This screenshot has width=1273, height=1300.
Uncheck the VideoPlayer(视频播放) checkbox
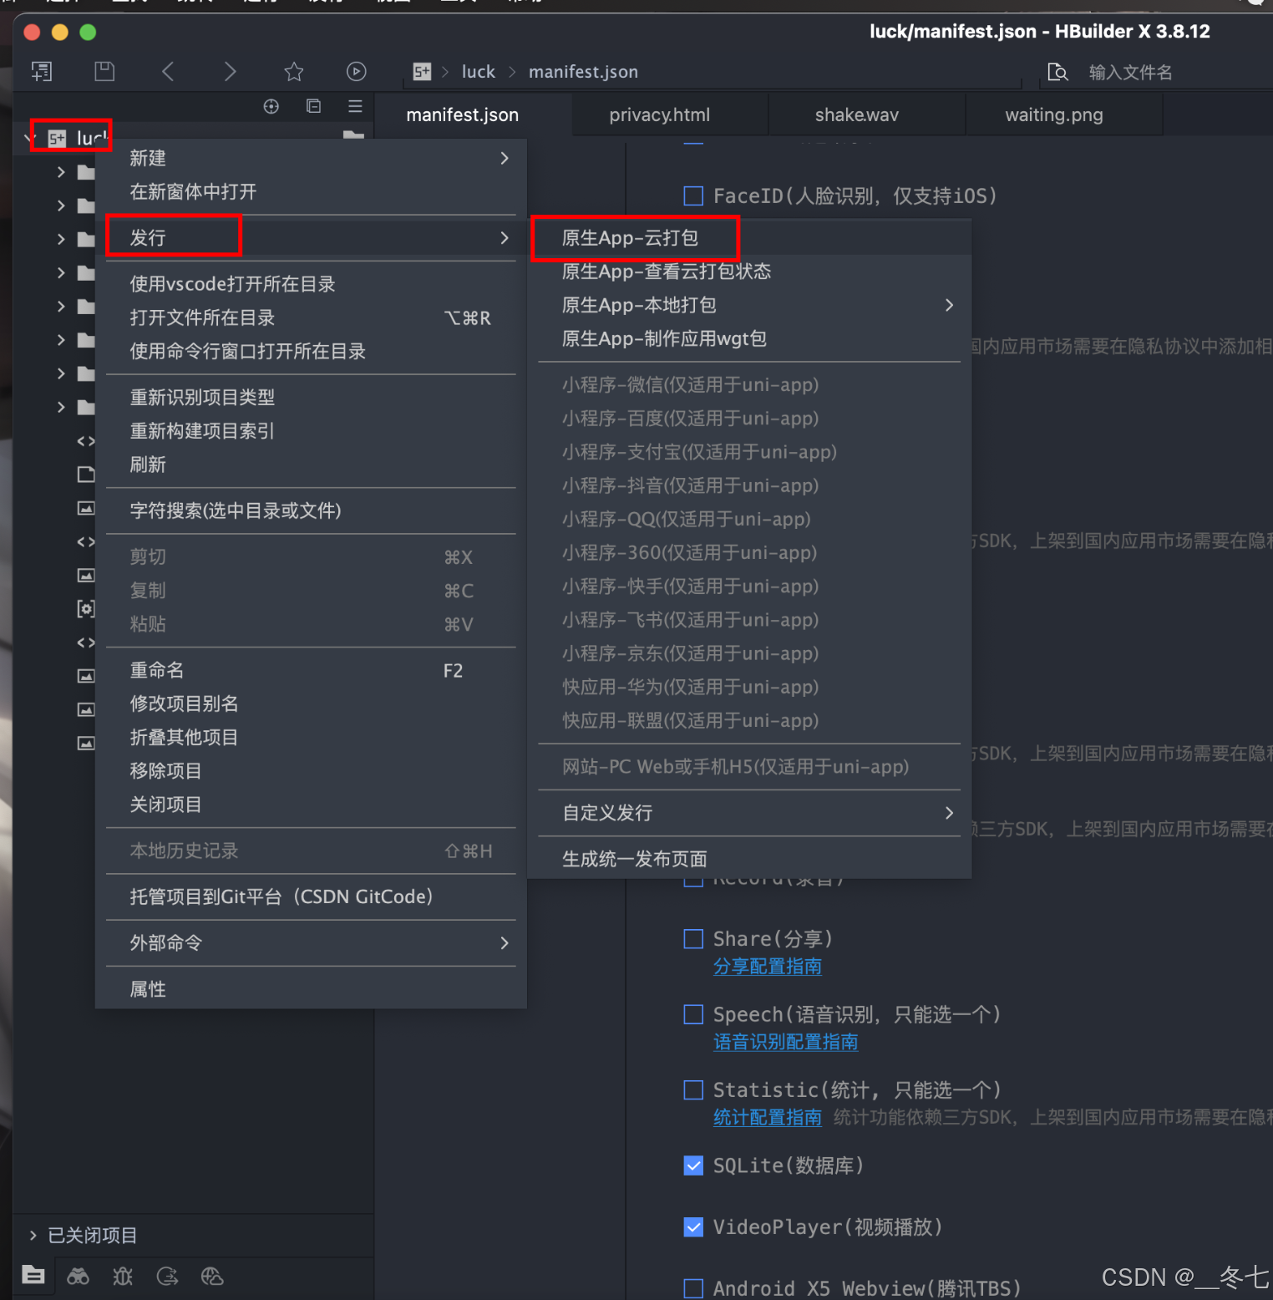(x=693, y=1227)
